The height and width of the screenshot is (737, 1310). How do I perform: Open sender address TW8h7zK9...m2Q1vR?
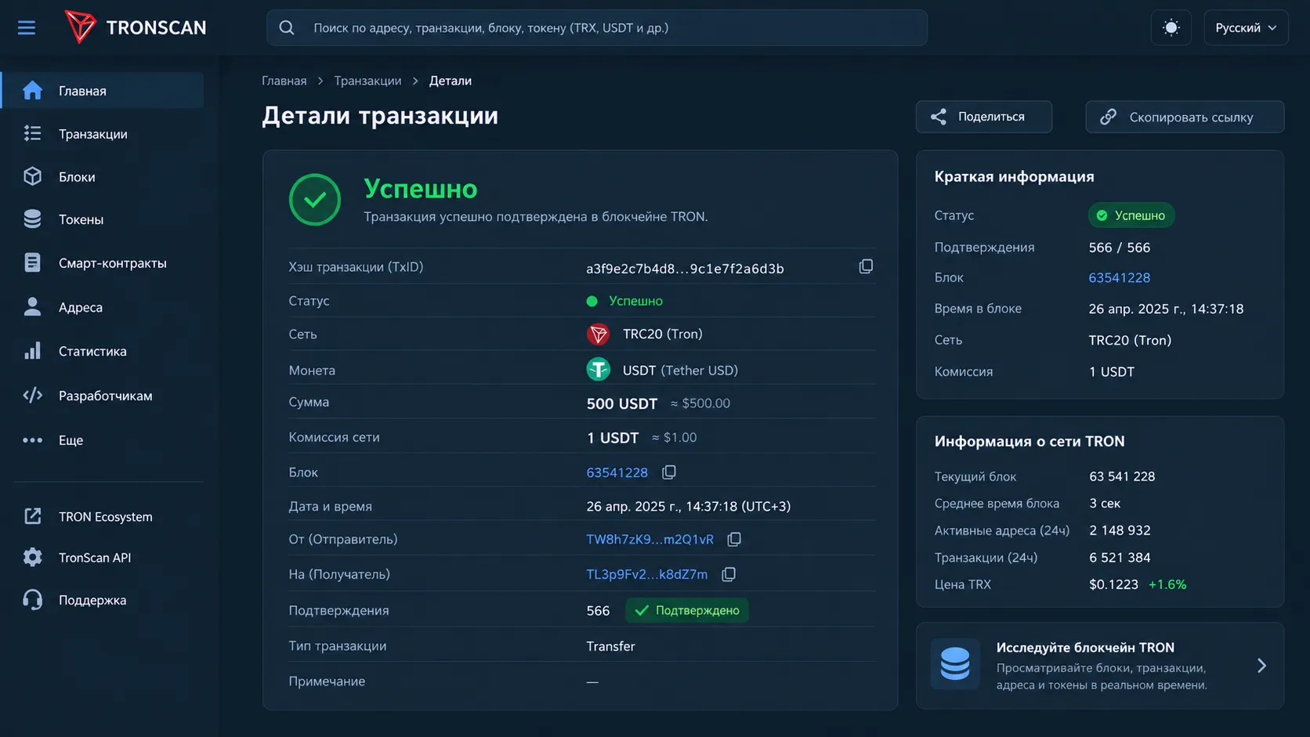click(x=650, y=539)
